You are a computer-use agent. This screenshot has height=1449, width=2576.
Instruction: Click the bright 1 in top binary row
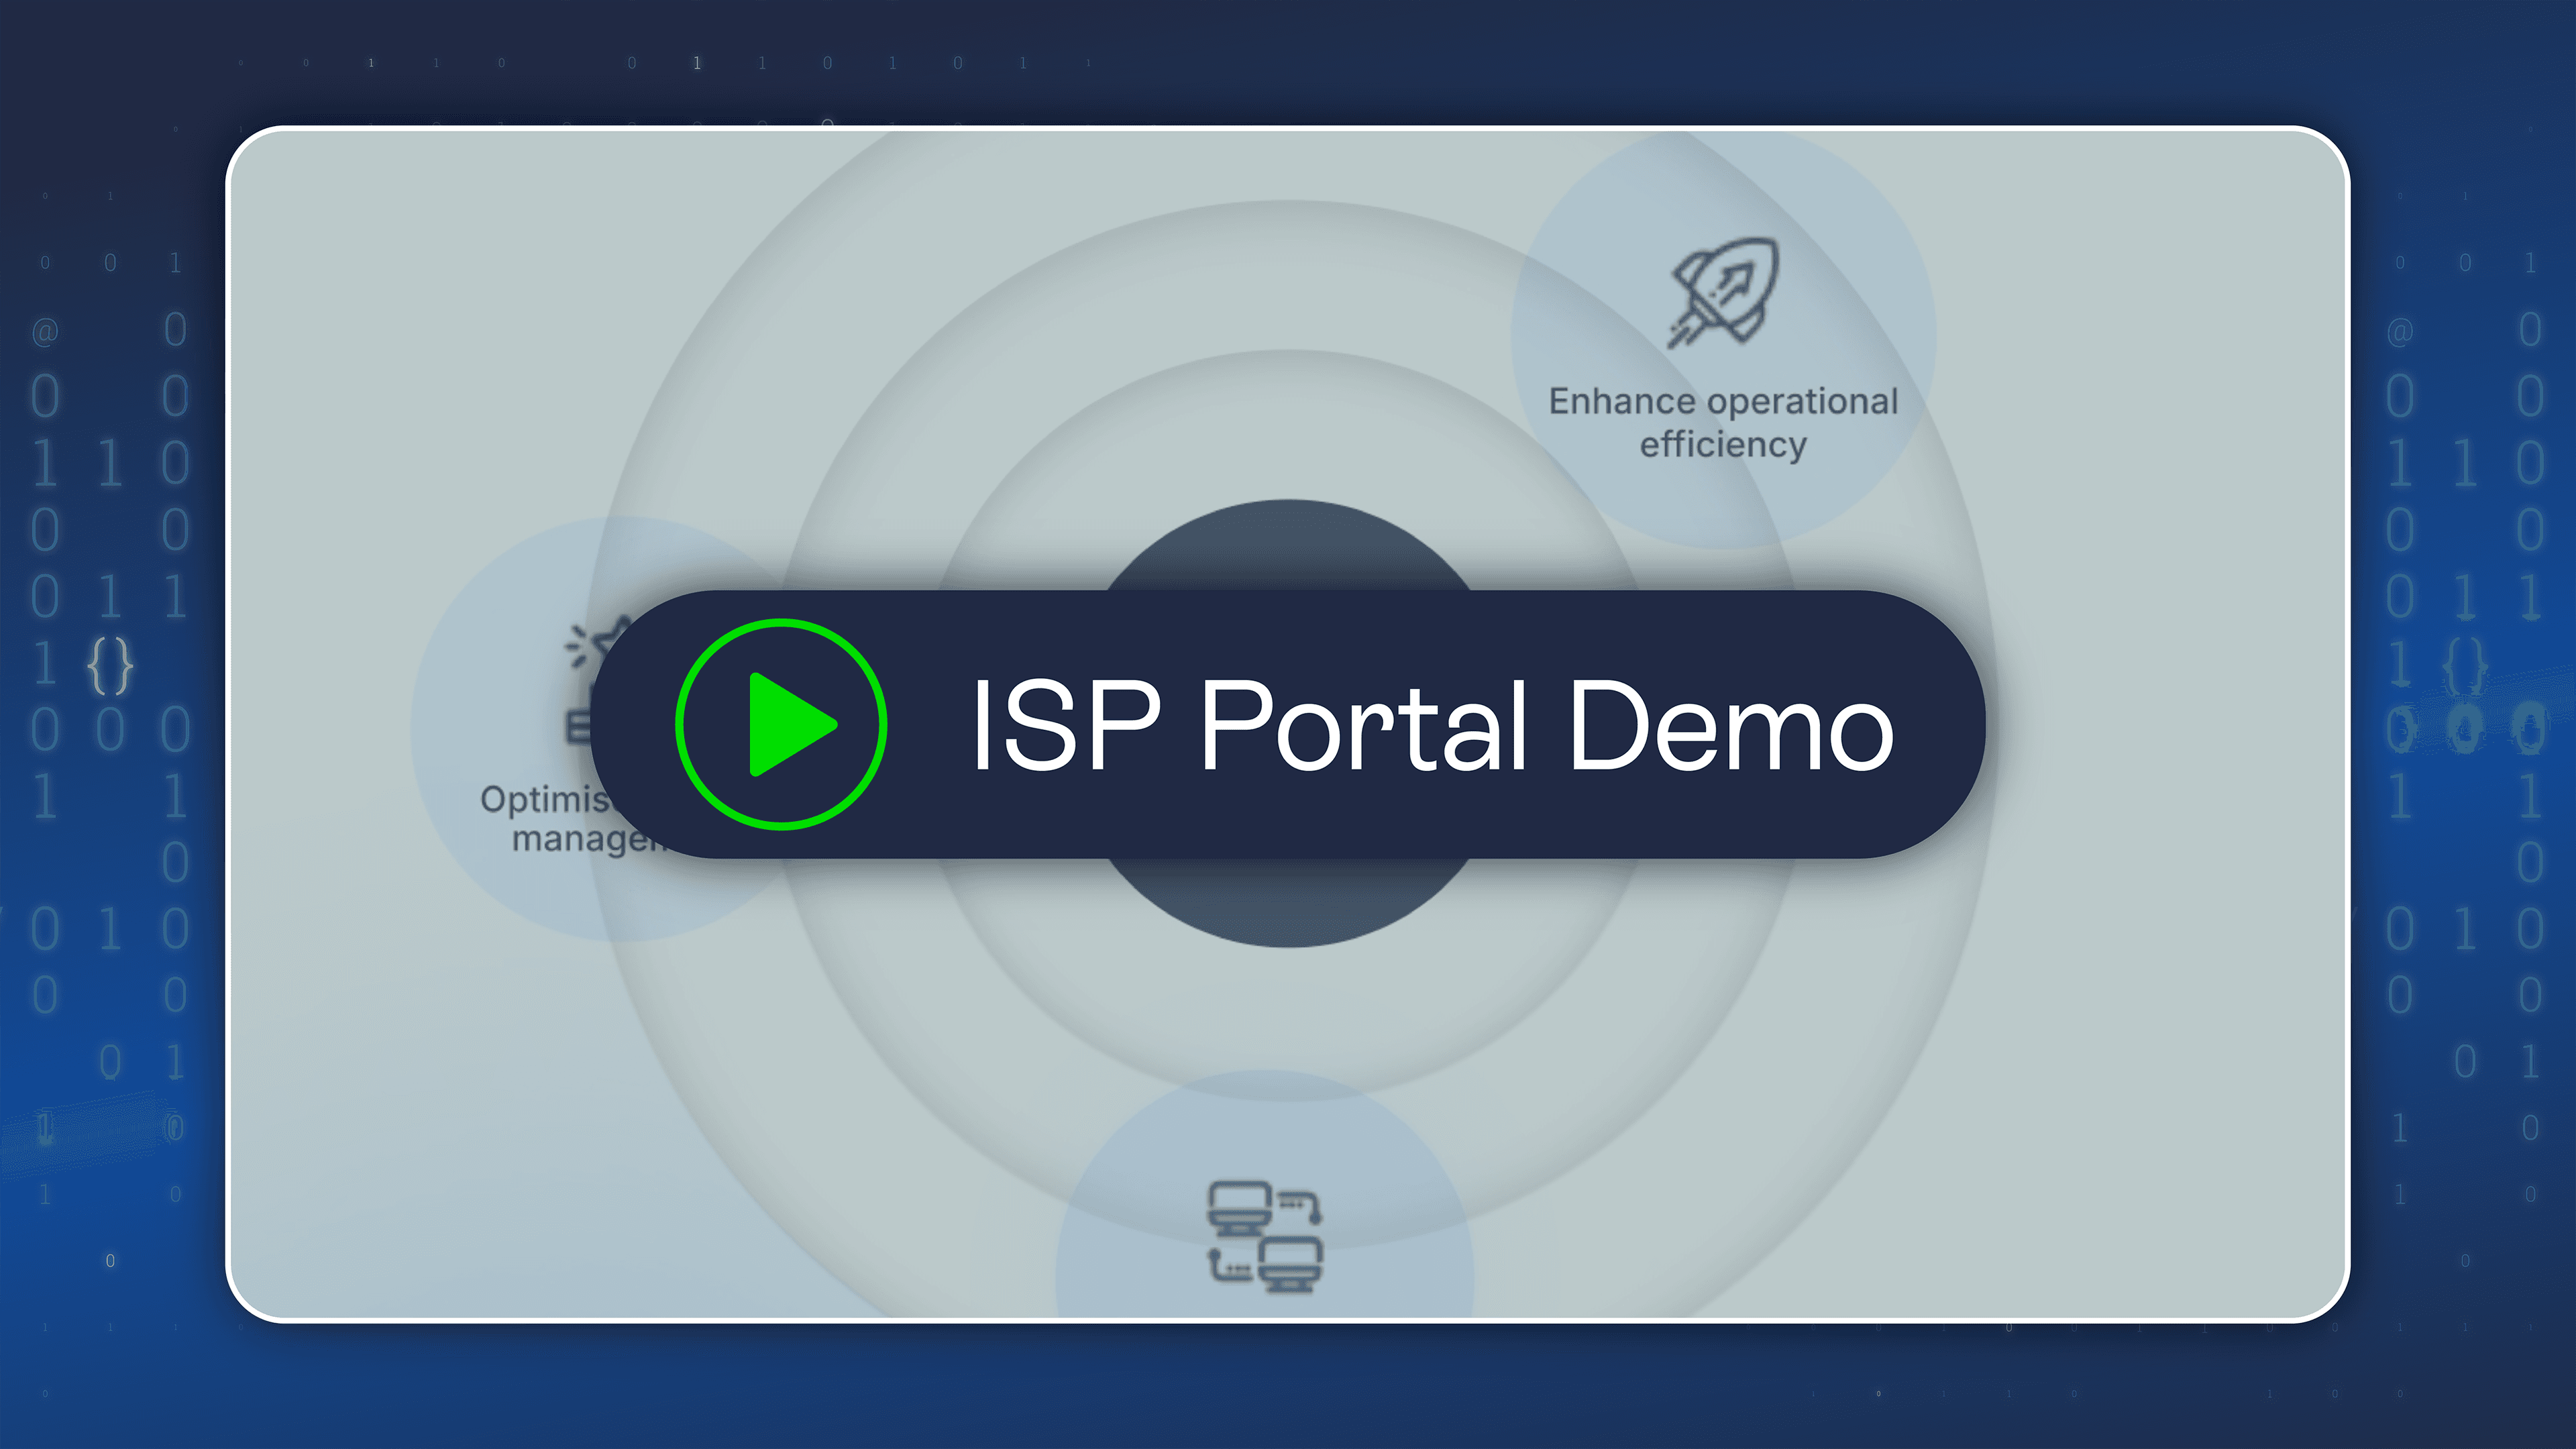pos(697,63)
